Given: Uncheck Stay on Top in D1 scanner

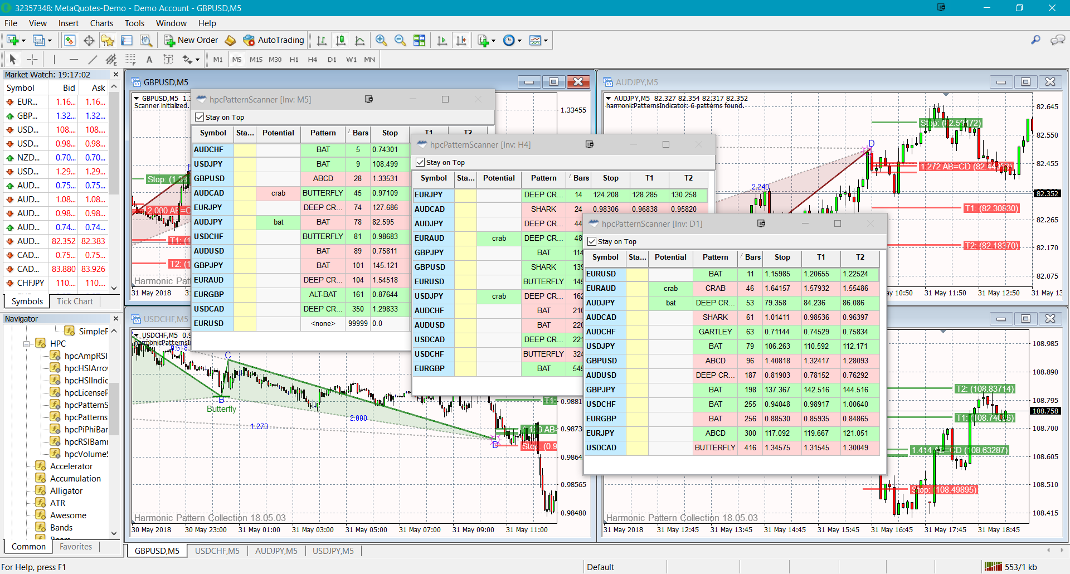Looking at the screenshot, I should (x=592, y=241).
